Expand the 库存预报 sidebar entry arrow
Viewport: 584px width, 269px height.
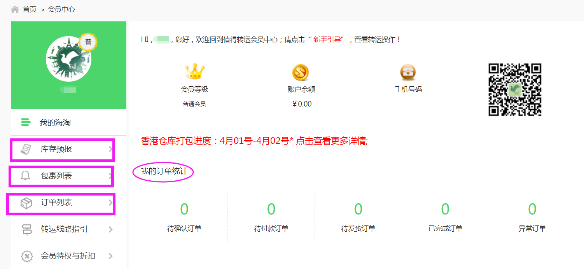[110, 150]
